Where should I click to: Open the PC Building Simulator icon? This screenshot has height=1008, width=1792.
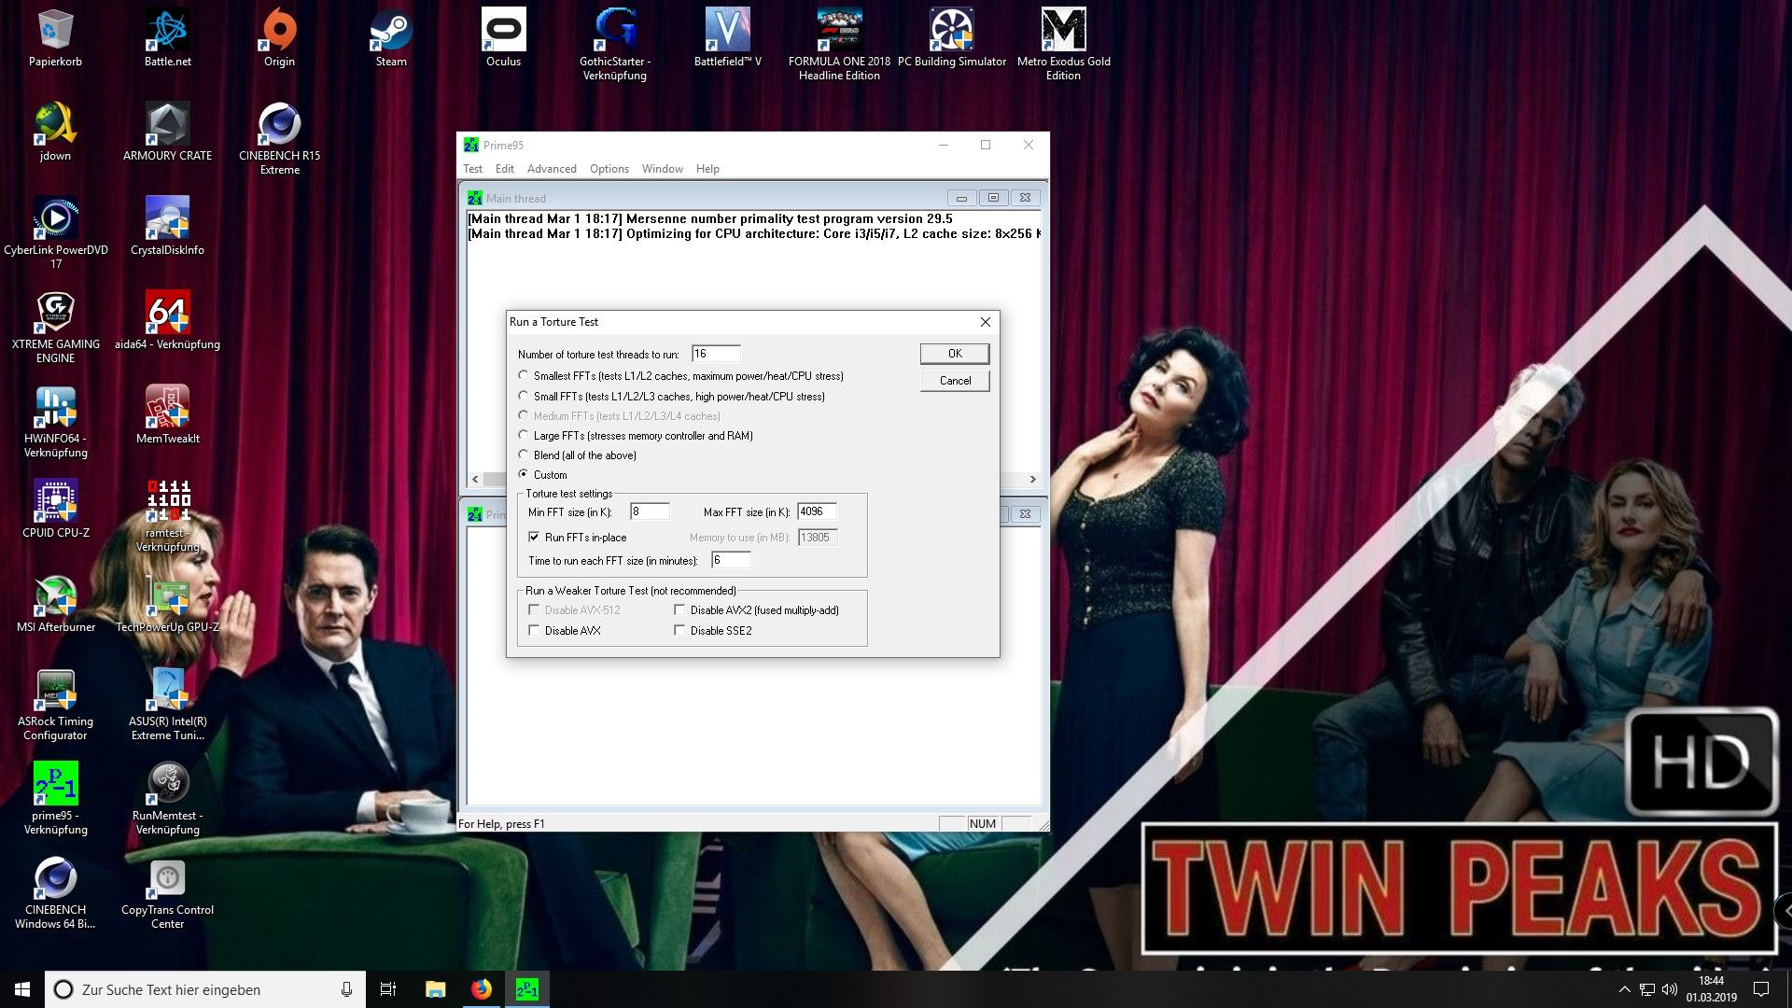click(951, 30)
